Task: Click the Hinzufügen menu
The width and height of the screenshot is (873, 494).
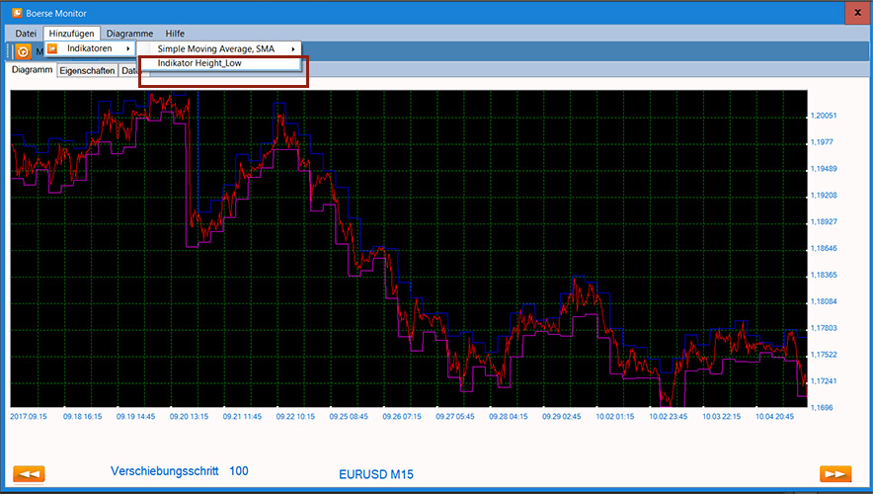Action: 71,34
